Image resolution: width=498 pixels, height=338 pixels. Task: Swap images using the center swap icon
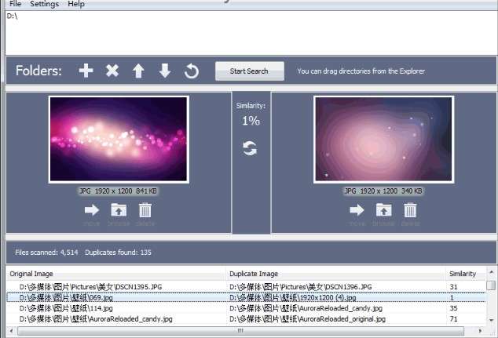click(x=250, y=148)
